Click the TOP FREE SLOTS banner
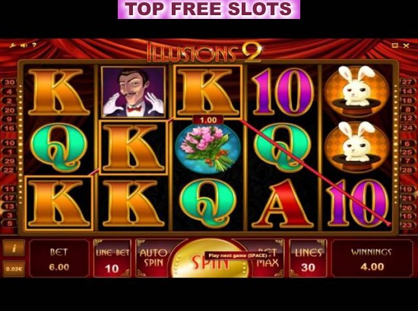 tap(209, 9)
